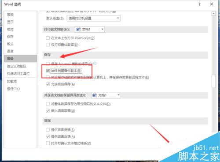Switch to 语言 options
The image size is (220, 162).
click(10, 51)
